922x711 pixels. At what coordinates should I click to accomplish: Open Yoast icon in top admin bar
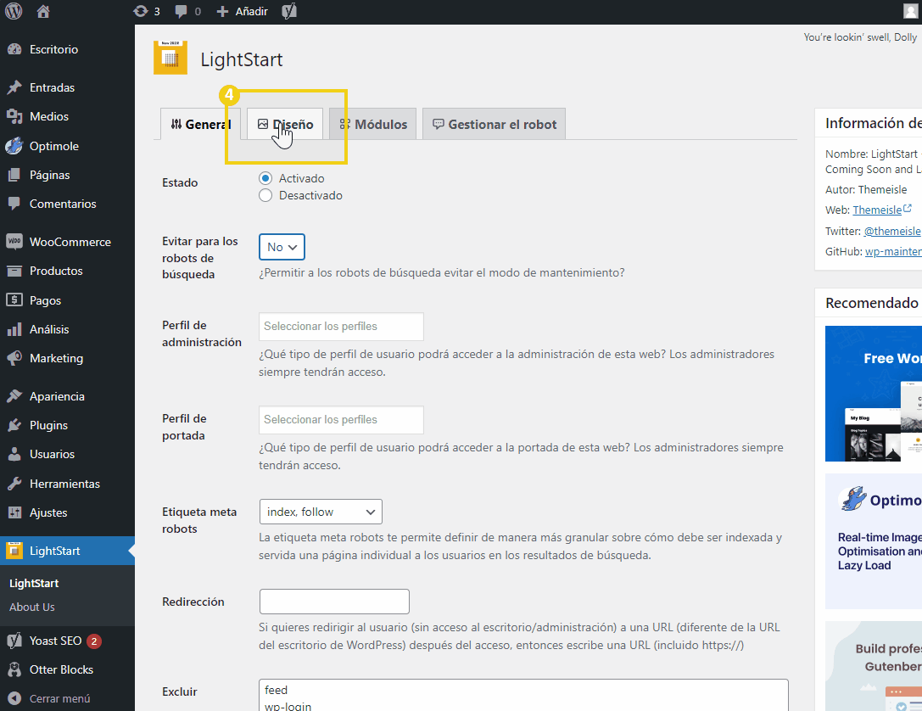pyautogui.click(x=288, y=11)
